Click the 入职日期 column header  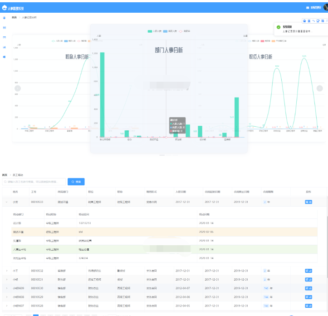pyautogui.click(x=181, y=192)
